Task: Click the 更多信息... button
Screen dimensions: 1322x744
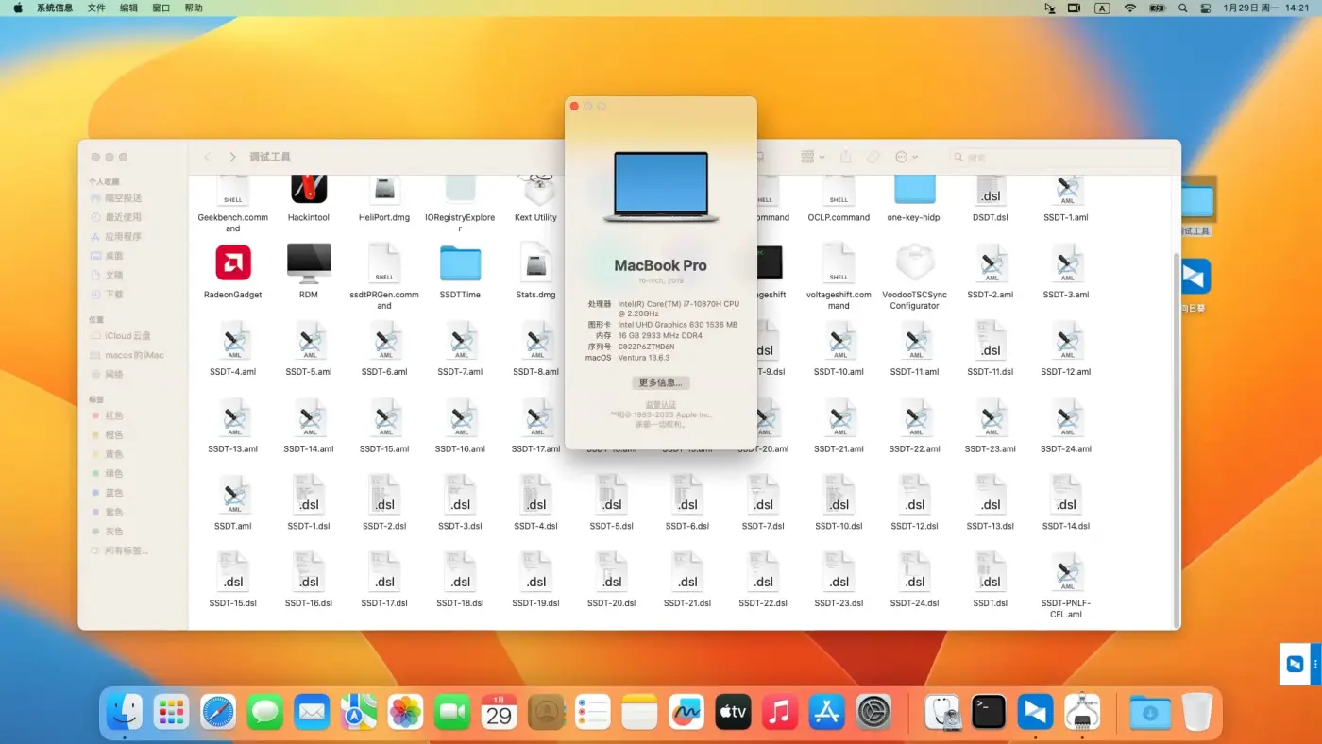Action: coord(660,382)
